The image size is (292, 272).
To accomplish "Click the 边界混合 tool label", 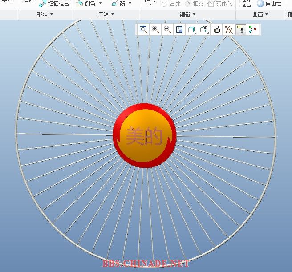I will click(x=246, y=3).
